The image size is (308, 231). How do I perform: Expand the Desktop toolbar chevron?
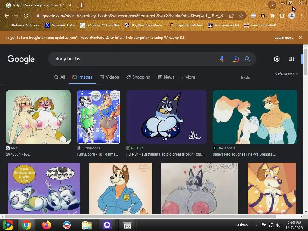pos(251,223)
